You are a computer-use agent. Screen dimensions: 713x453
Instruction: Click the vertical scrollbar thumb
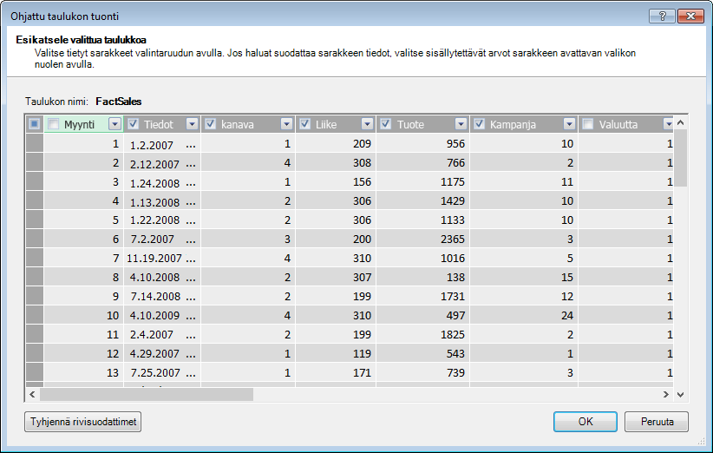[x=681, y=158]
